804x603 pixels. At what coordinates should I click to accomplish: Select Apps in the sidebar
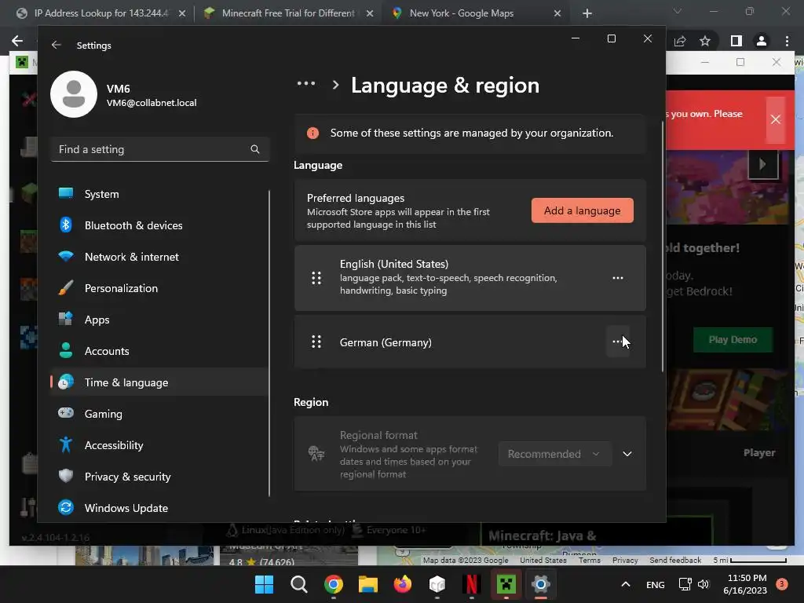159,320
